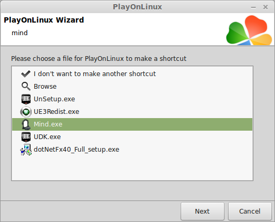Choose dotNetFx40_Full_setup.exe entry
This screenshot has height=222, width=275.
pos(132,150)
